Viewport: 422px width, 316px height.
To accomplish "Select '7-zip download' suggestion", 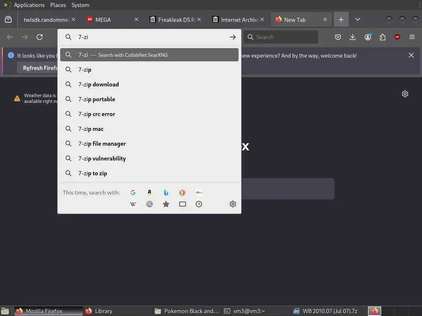I will tap(149, 84).
